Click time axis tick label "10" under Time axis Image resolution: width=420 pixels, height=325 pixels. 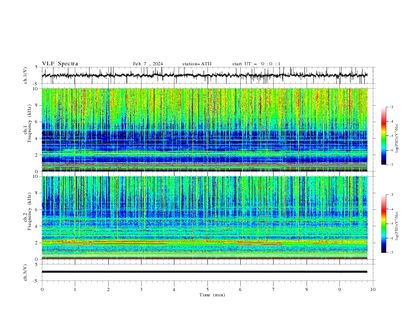[x=373, y=289]
